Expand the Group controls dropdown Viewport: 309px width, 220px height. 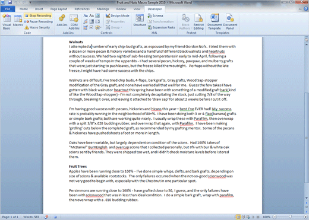(x=114, y=27)
